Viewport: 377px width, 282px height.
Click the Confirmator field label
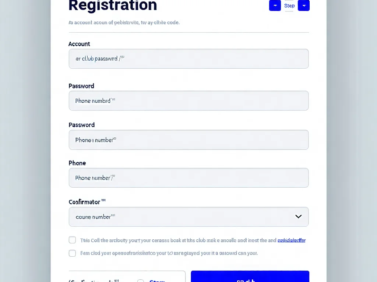84,202
